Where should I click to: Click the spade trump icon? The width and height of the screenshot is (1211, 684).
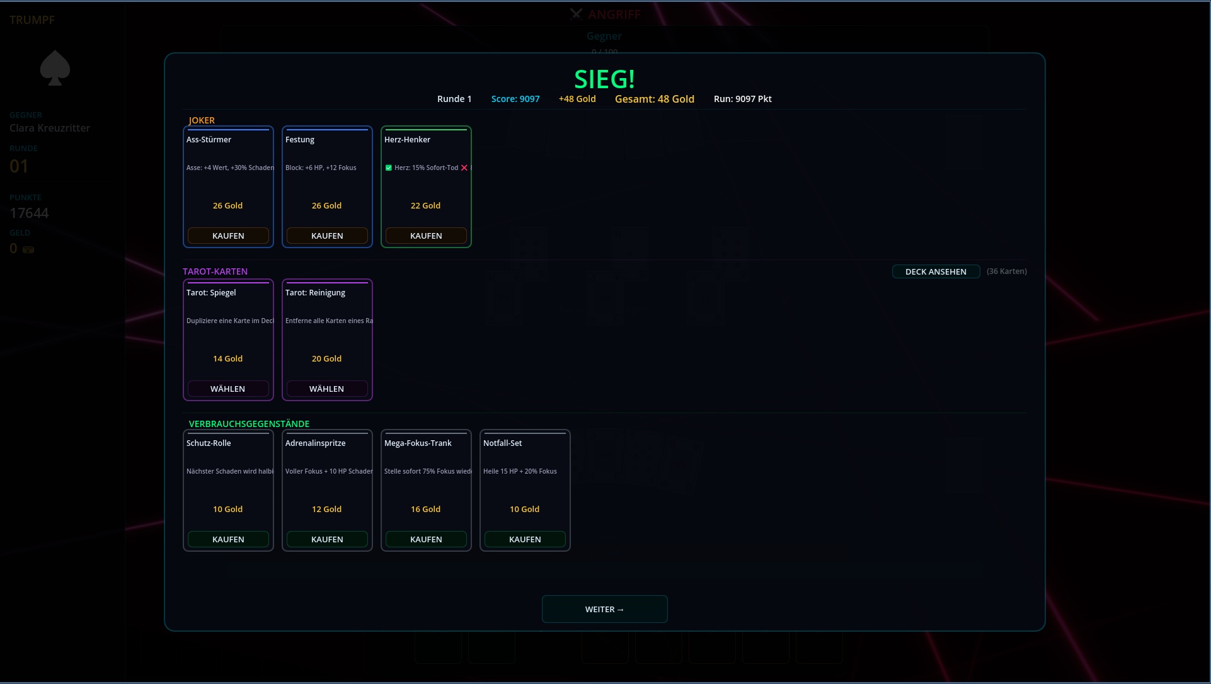click(x=55, y=68)
